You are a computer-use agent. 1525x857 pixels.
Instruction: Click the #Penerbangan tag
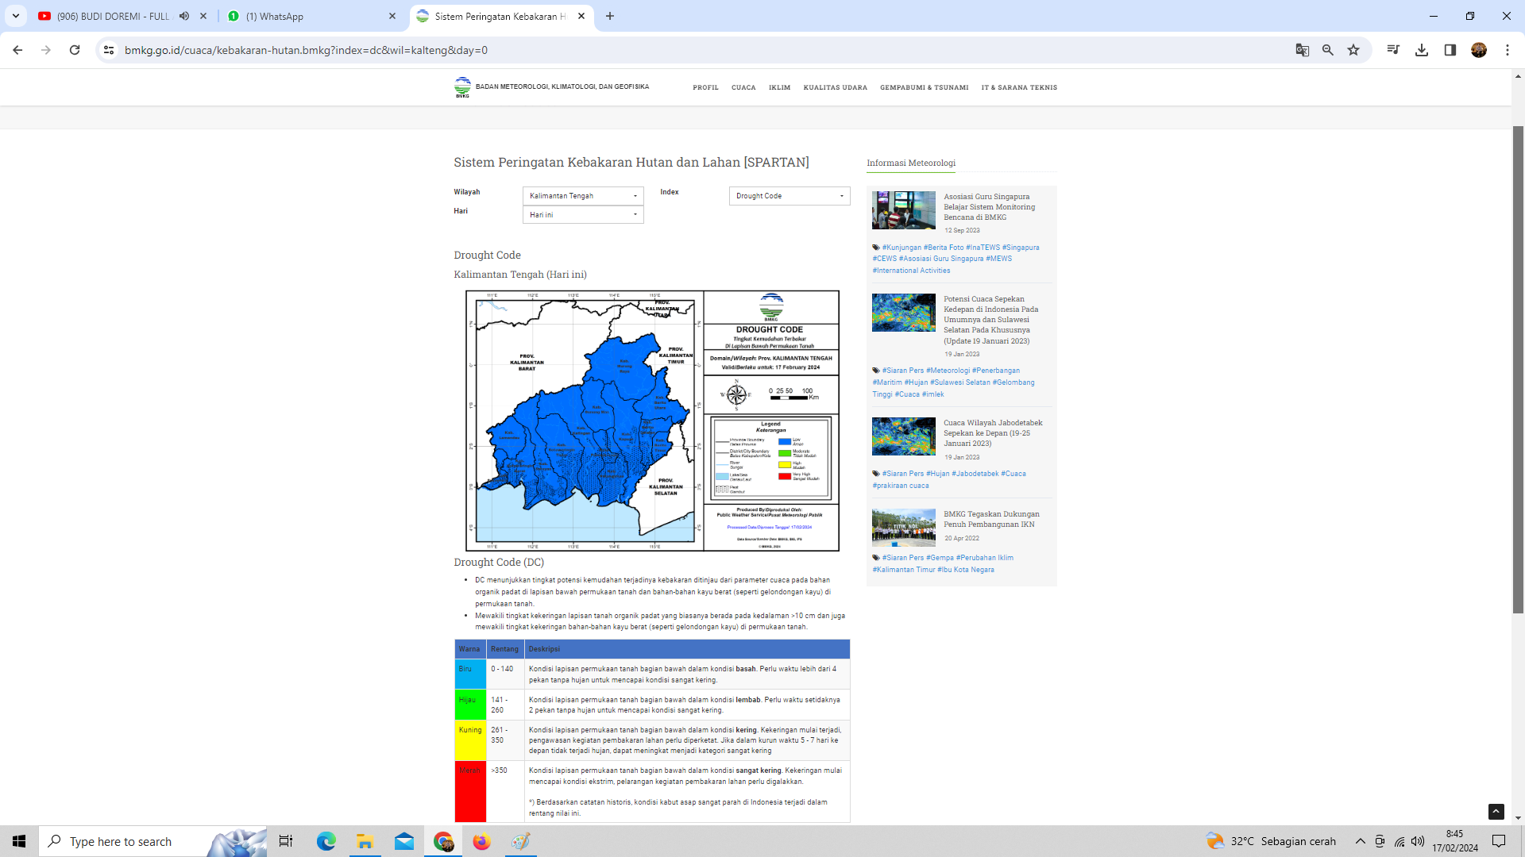[x=996, y=371]
